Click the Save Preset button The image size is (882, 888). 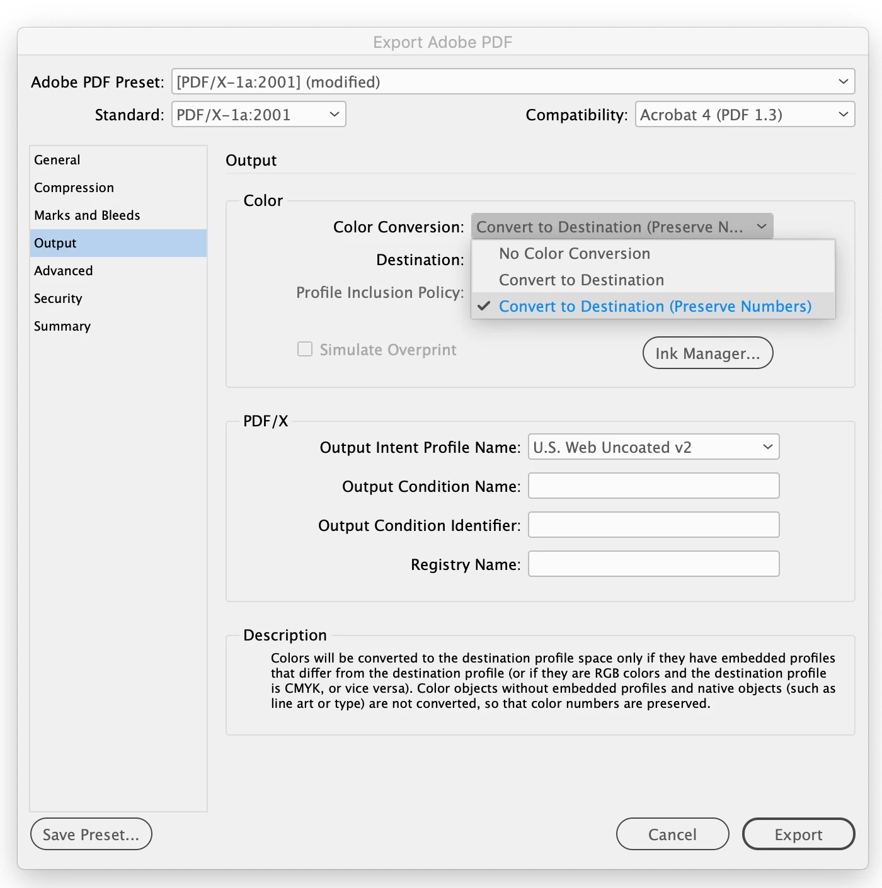(x=91, y=834)
